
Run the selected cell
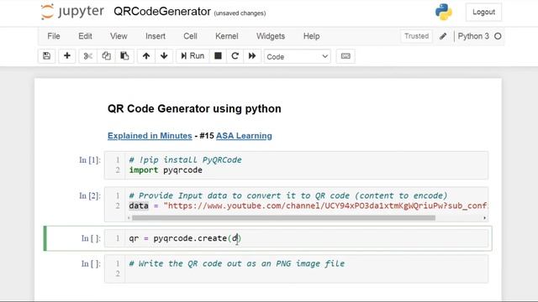click(193, 56)
